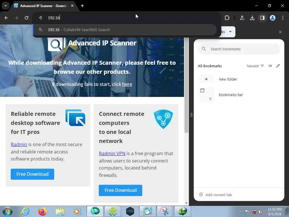
Task: Open the Extensions puzzle icon
Action: (x=227, y=18)
